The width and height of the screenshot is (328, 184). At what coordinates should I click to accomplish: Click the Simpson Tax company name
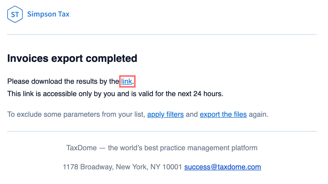coord(48,14)
